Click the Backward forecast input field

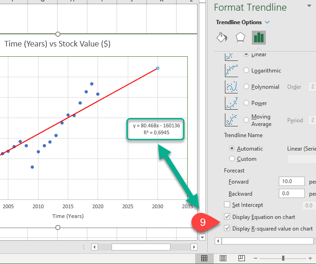[x=291, y=193]
